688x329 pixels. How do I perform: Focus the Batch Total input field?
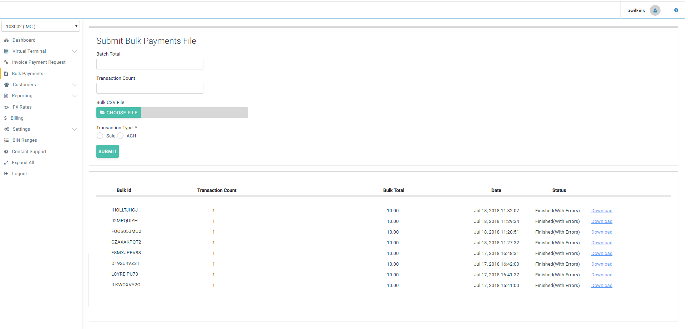tap(150, 64)
